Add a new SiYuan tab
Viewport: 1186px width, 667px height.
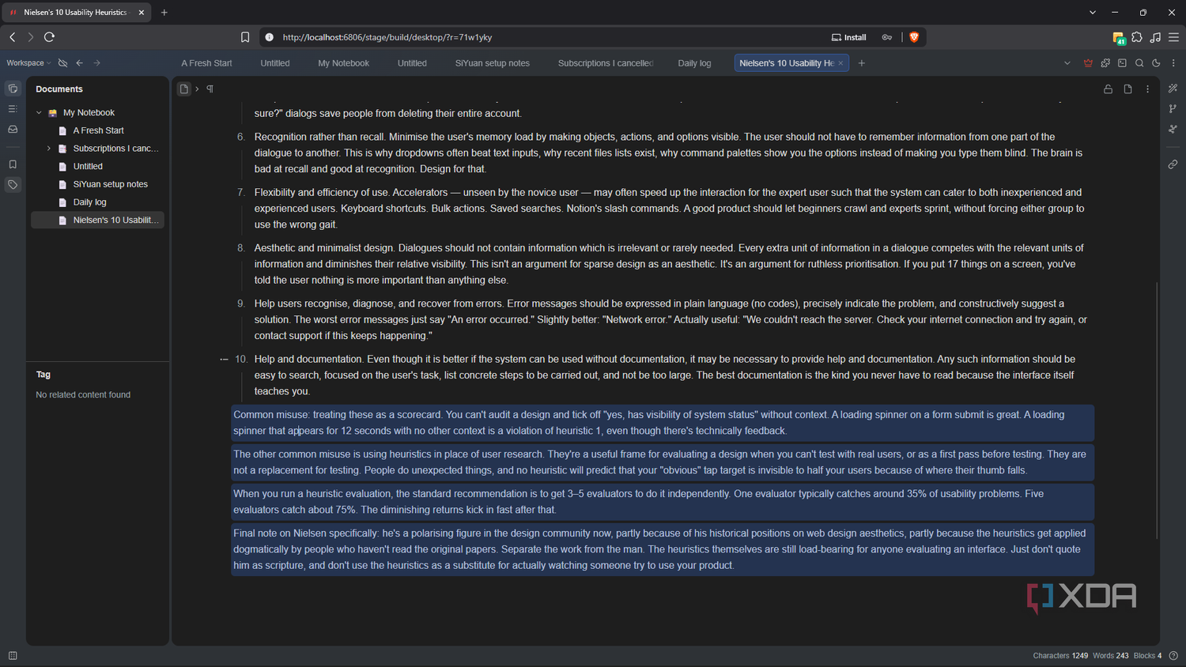click(862, 63)
